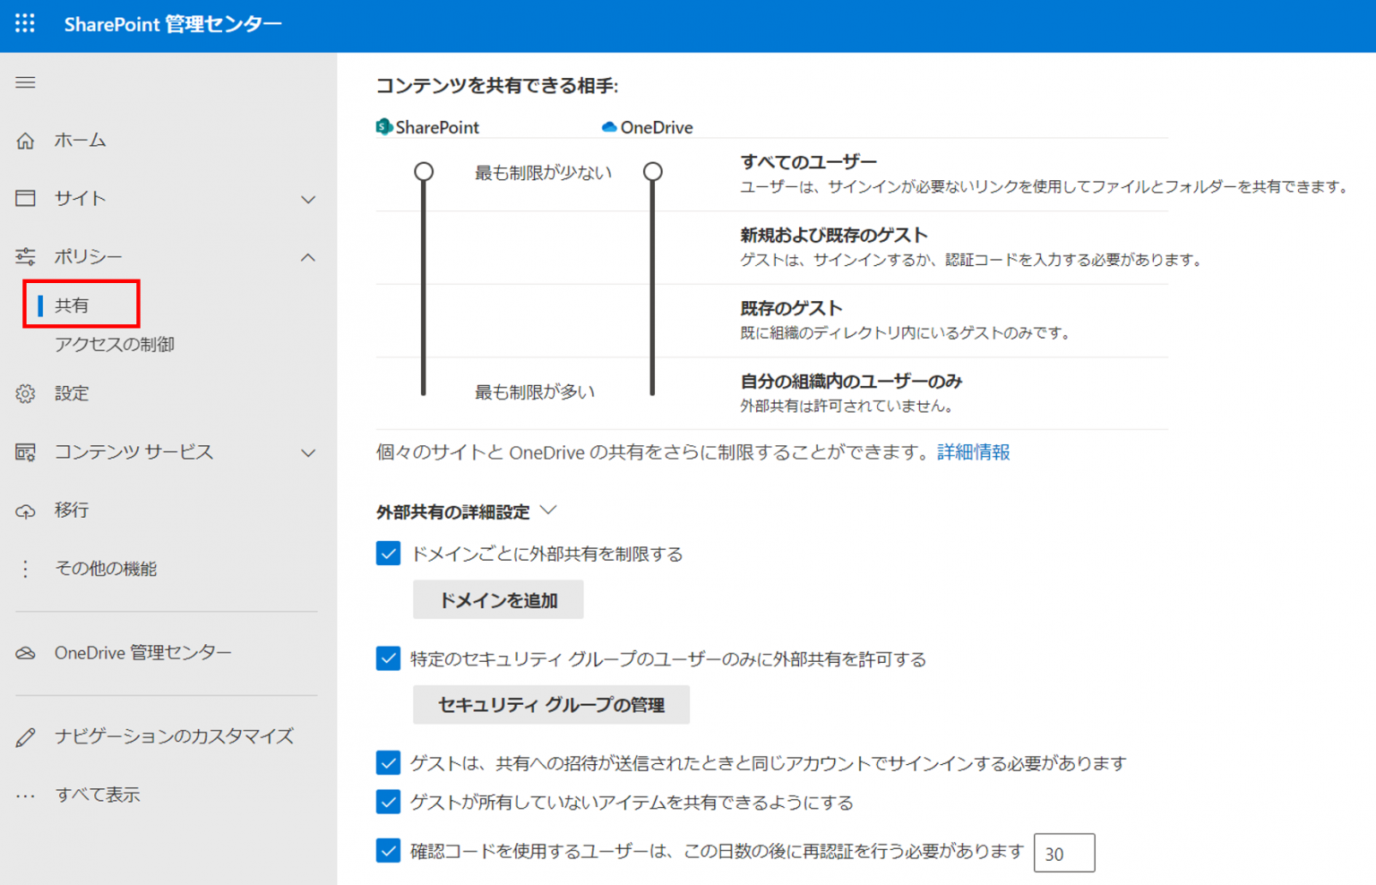Go to ホーム in the sidebar
The width and height of the screenshot is (1376, 885).
pos(80,140)
